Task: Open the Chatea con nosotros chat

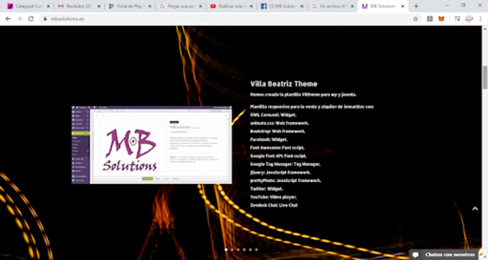Action: tap(443, 255)
